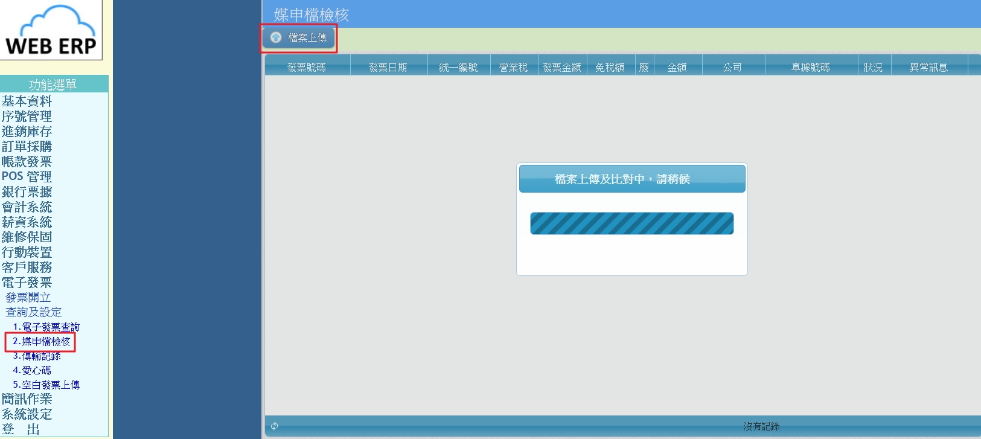Click the striped upload progress bar
Screen dimensions: 981x439
coord(631,223)
